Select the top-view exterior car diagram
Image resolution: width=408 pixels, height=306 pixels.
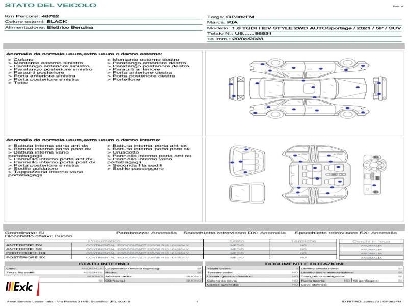308,88
